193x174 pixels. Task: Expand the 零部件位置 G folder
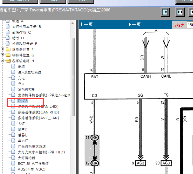click(2, 55)
